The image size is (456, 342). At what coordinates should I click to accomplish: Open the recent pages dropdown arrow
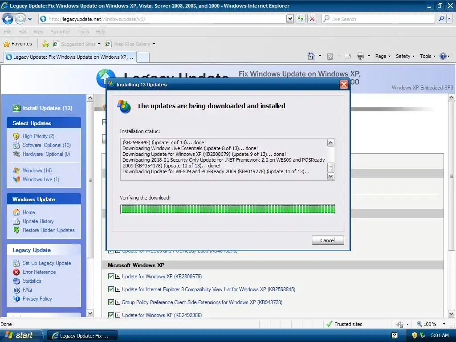(x=30, y=19)
